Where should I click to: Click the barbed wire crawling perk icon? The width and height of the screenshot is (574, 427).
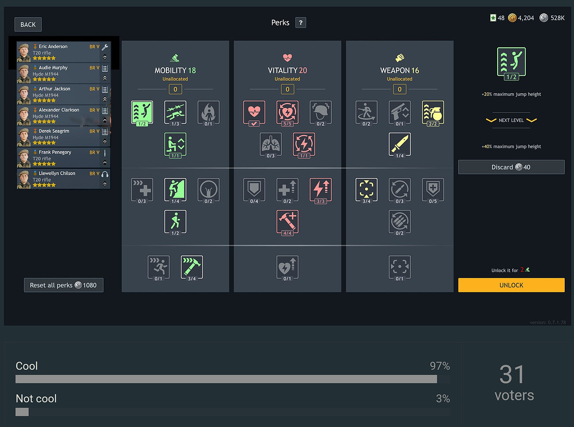click(175, 112)
